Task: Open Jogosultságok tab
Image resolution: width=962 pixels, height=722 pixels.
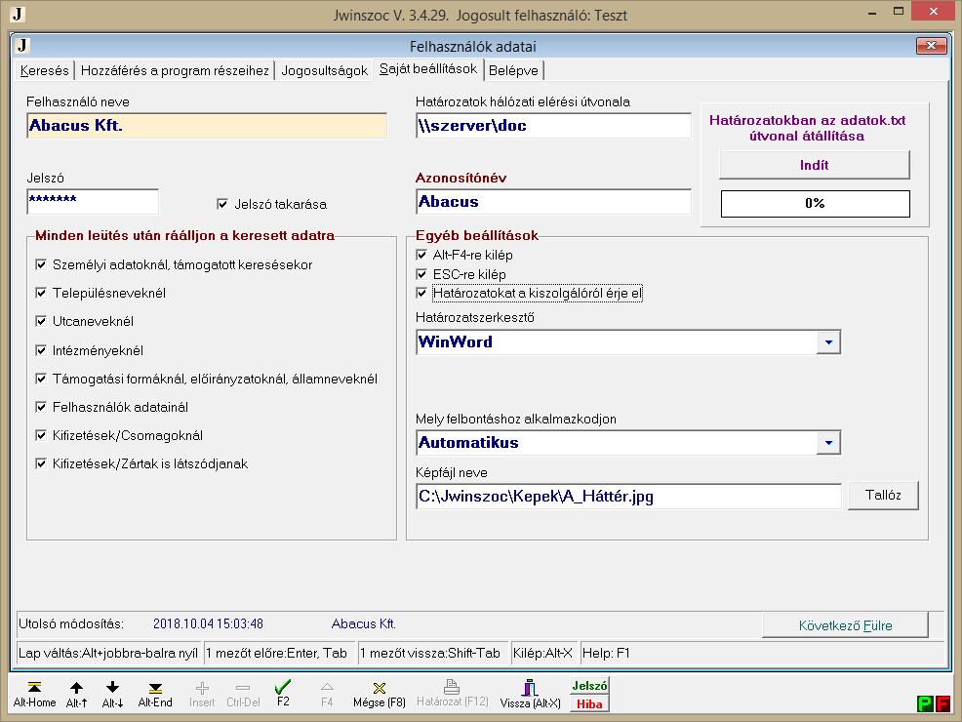Action: pos(325,70)
